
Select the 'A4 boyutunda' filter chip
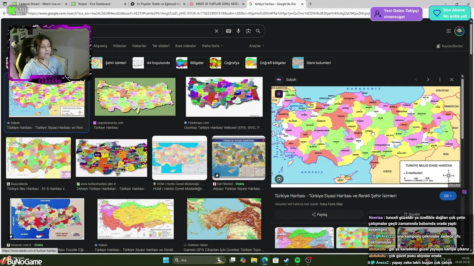[152, 63]
